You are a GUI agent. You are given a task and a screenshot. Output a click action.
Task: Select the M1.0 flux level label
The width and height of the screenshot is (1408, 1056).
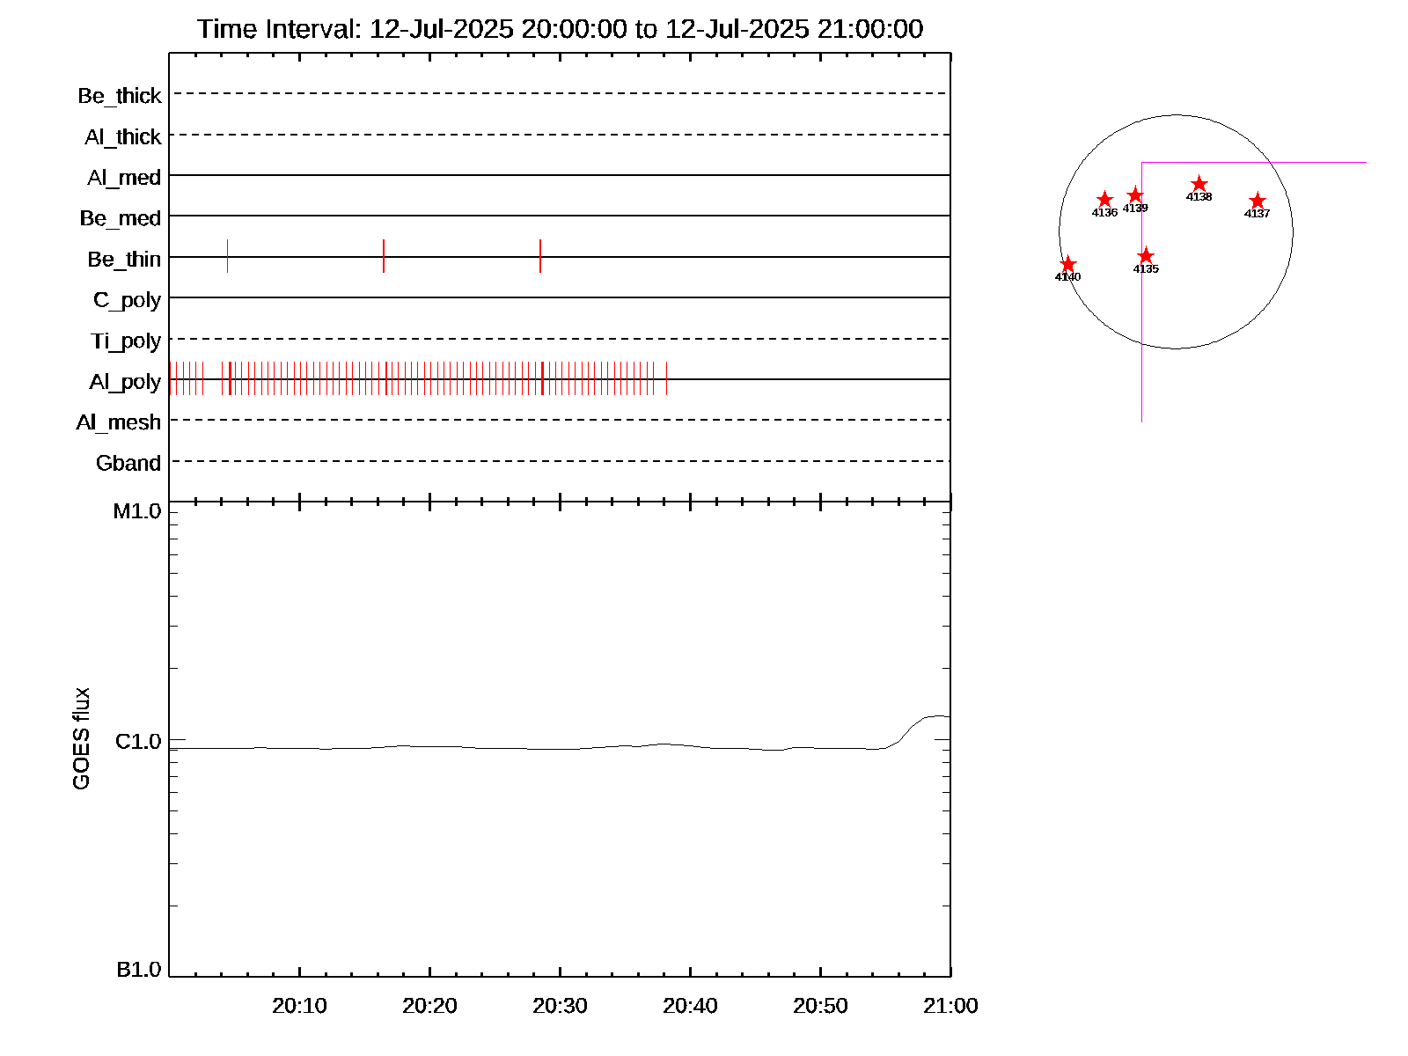[x=137, y=511]
